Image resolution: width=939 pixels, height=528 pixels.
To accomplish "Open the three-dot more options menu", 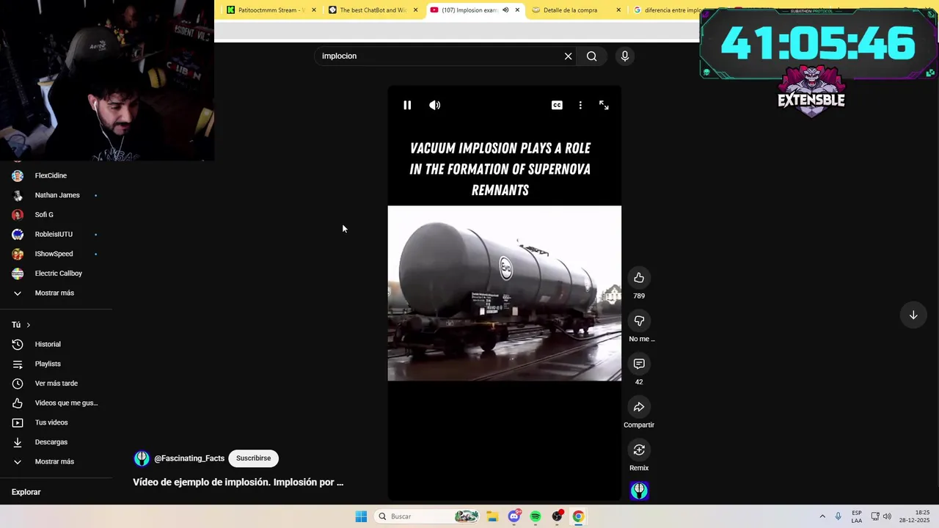I will click(580, 105).
